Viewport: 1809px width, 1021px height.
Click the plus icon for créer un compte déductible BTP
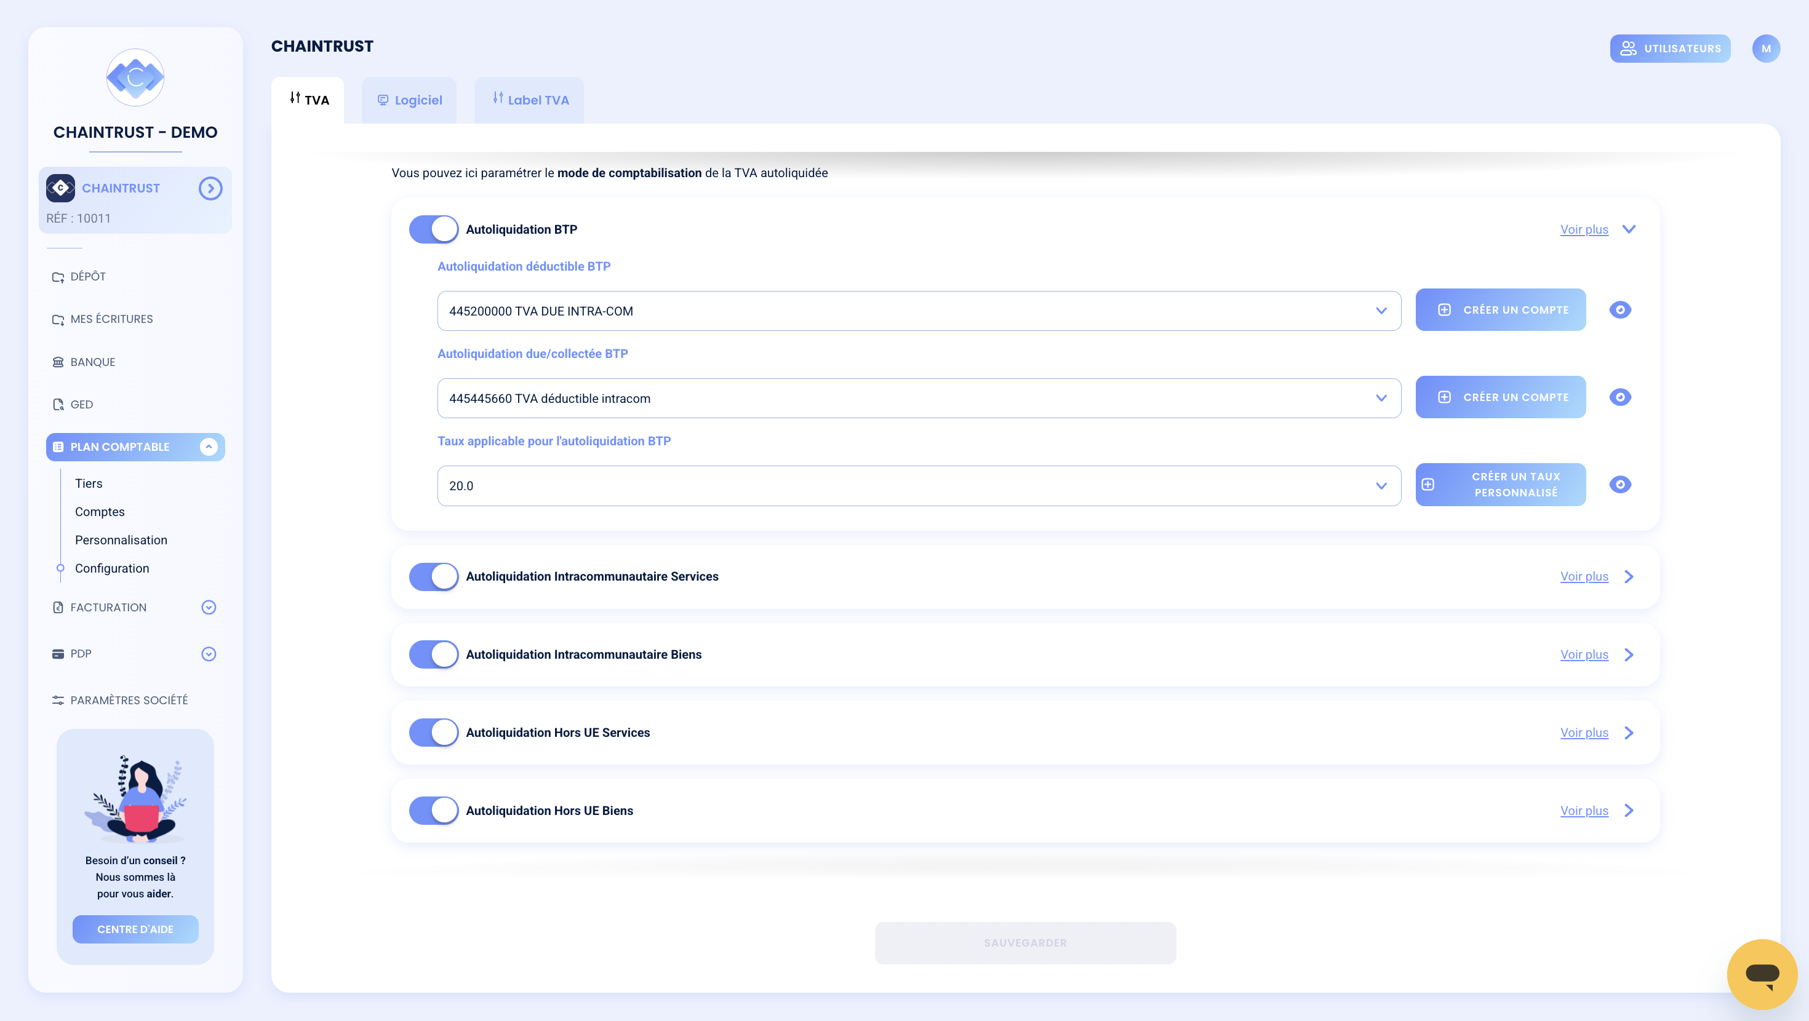tap(1445, 309)
